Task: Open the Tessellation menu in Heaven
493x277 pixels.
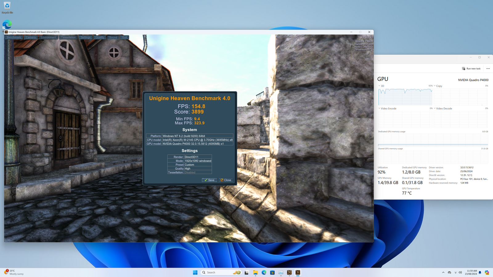Action: coord(68,38)
